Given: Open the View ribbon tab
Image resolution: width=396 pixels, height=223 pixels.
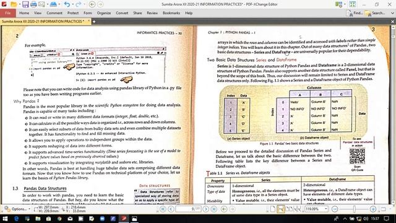Looking at the screenshot, I should [38, 13].
